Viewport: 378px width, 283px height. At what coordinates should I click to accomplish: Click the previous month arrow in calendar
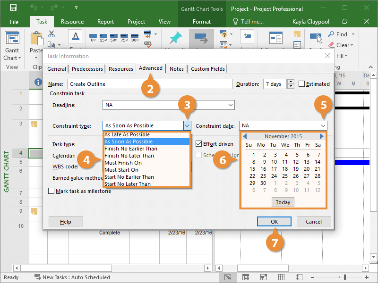coord(245,136)
